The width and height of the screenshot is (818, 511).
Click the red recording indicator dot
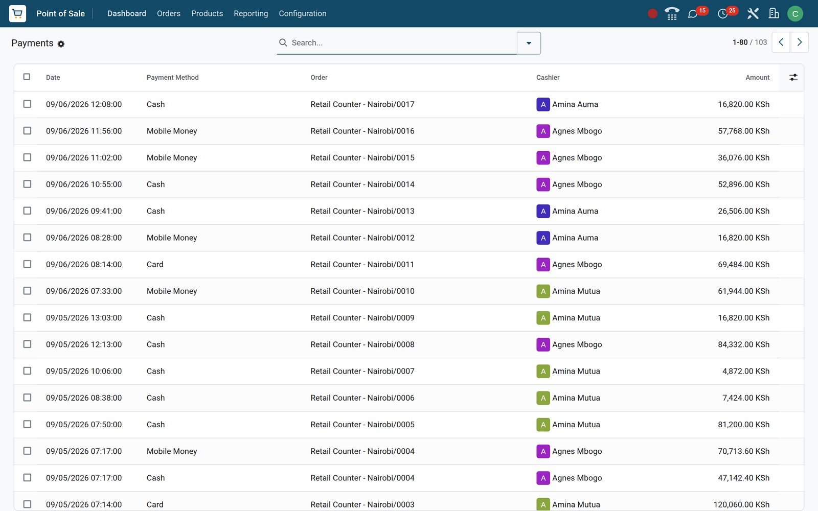point(652,14)
